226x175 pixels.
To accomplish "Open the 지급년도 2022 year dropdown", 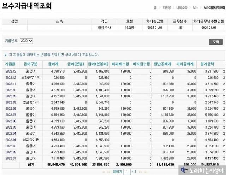I will pyautogui.click(x=26, y=41).
